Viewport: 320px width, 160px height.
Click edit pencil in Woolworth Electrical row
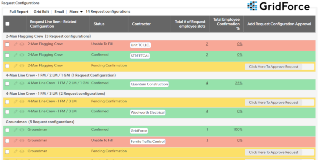tap(15, 112)
